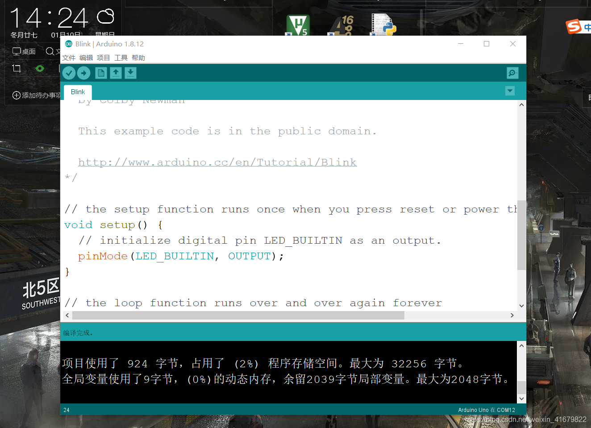Expand the tab options dropdown arrow
This screenshot has width=591, height=428.
pos(510,91)
